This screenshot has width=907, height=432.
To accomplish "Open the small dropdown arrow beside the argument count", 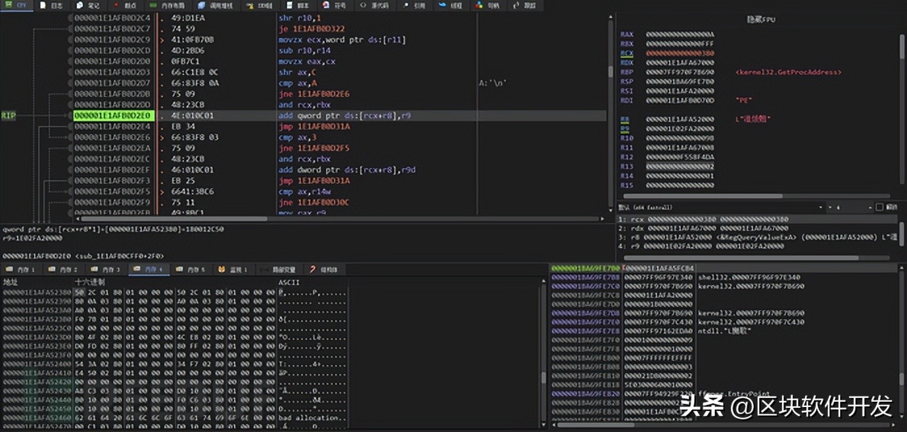I will 829,207.
